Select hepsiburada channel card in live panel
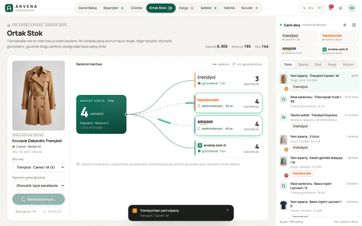 coord(339,38)
